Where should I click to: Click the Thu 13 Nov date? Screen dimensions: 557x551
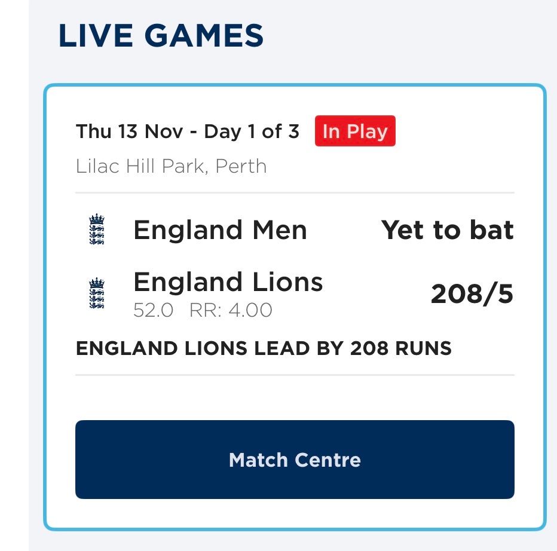click(129, 131)
